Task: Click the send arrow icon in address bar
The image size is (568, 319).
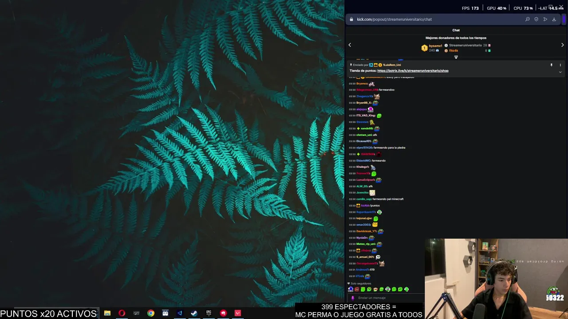Action: point(545,19)
